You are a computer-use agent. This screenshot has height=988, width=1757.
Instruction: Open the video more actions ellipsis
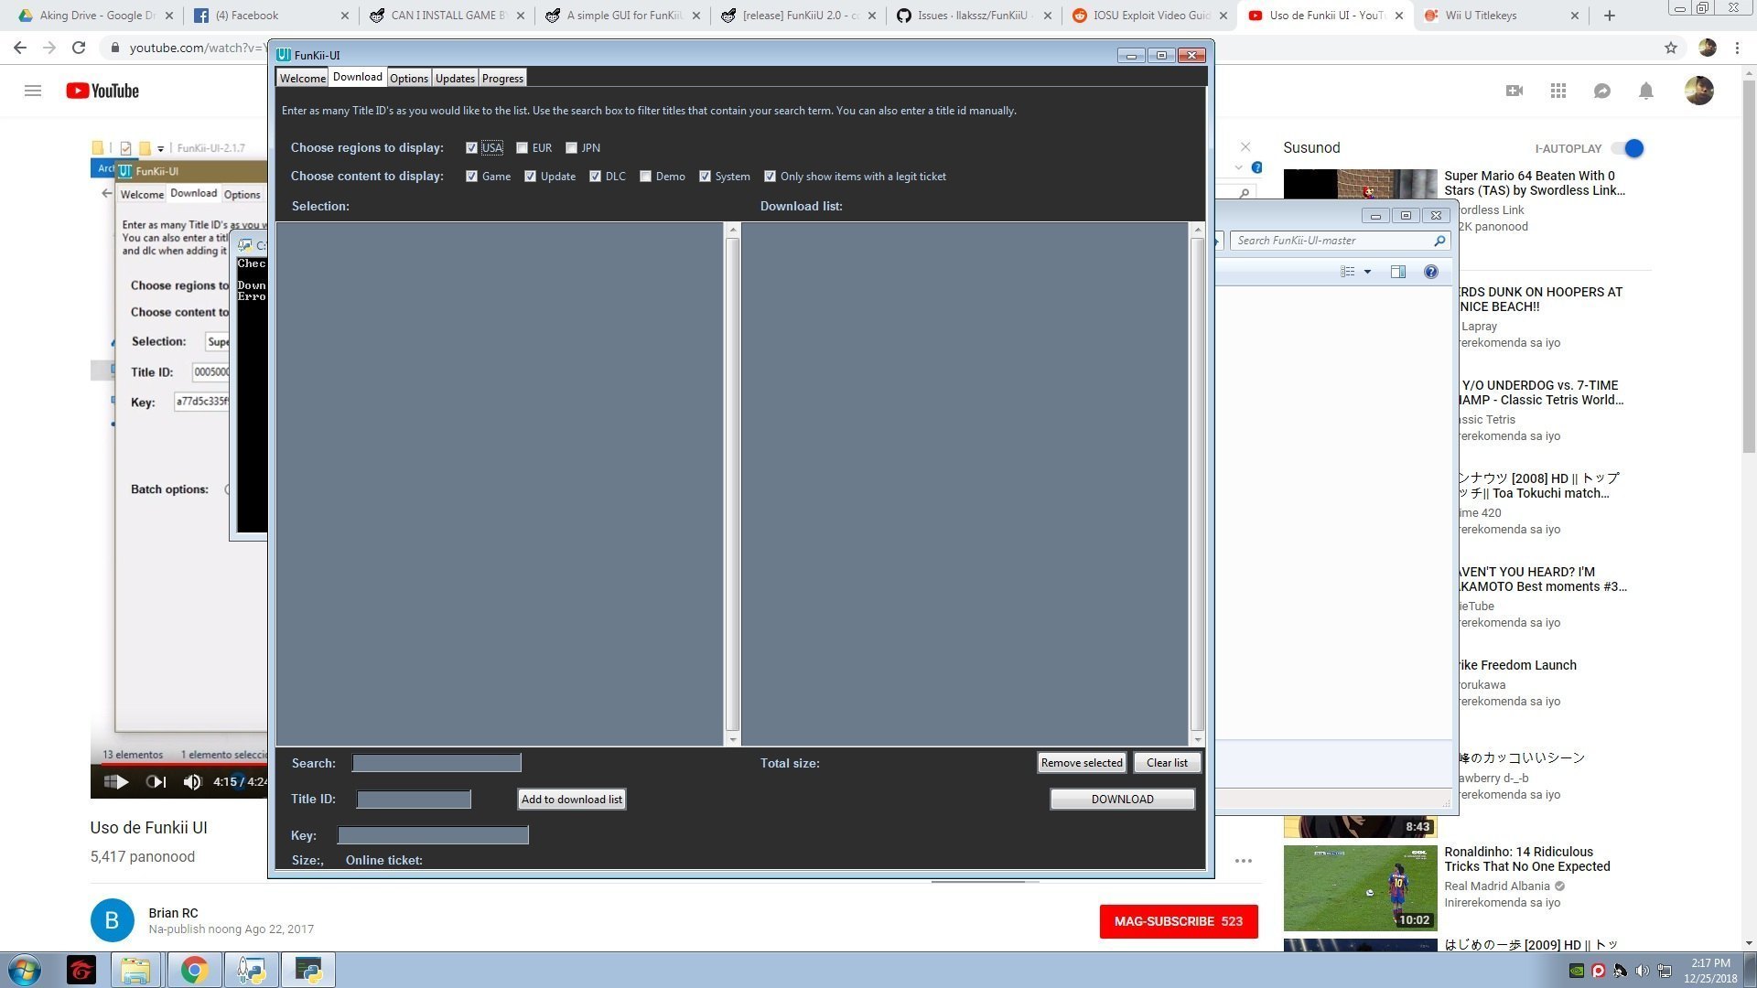1243,861
